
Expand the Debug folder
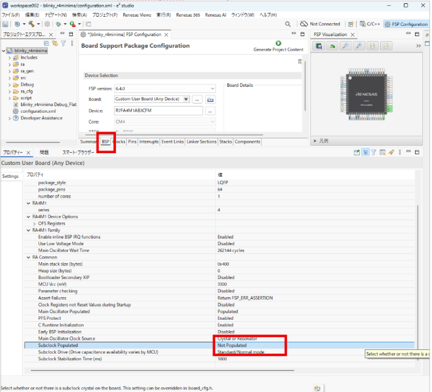[10, 85]
